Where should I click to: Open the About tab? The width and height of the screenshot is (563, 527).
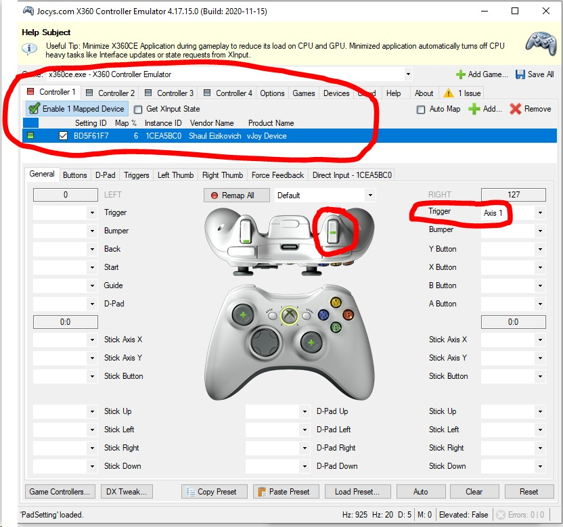pyautogui.click(x=424, y=93)
